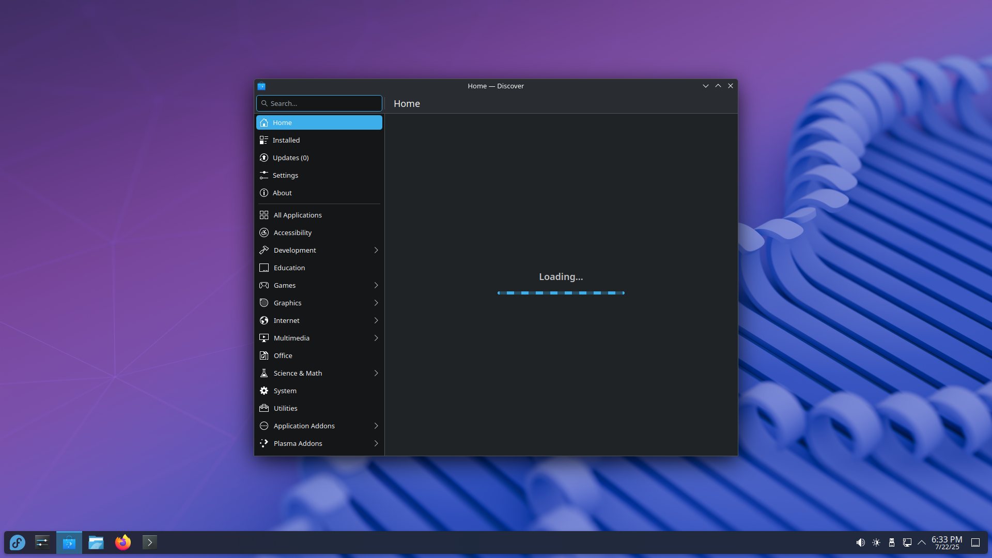Expand the Games subcategories arrow

point(376,285)
